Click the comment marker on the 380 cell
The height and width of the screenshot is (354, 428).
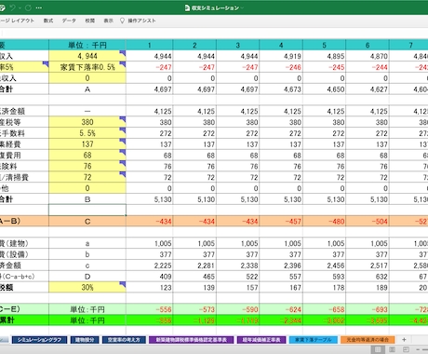coord(123,119)
